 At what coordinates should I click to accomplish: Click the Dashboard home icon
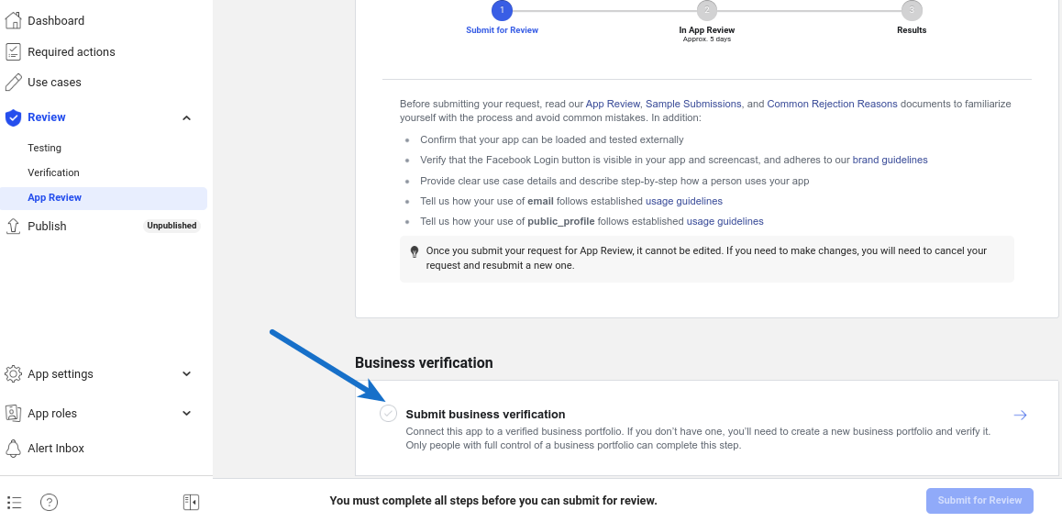click(x=14, y=21)
